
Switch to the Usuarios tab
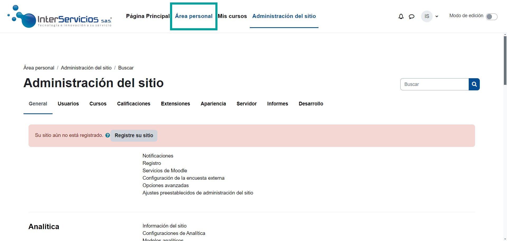point(68,104)
